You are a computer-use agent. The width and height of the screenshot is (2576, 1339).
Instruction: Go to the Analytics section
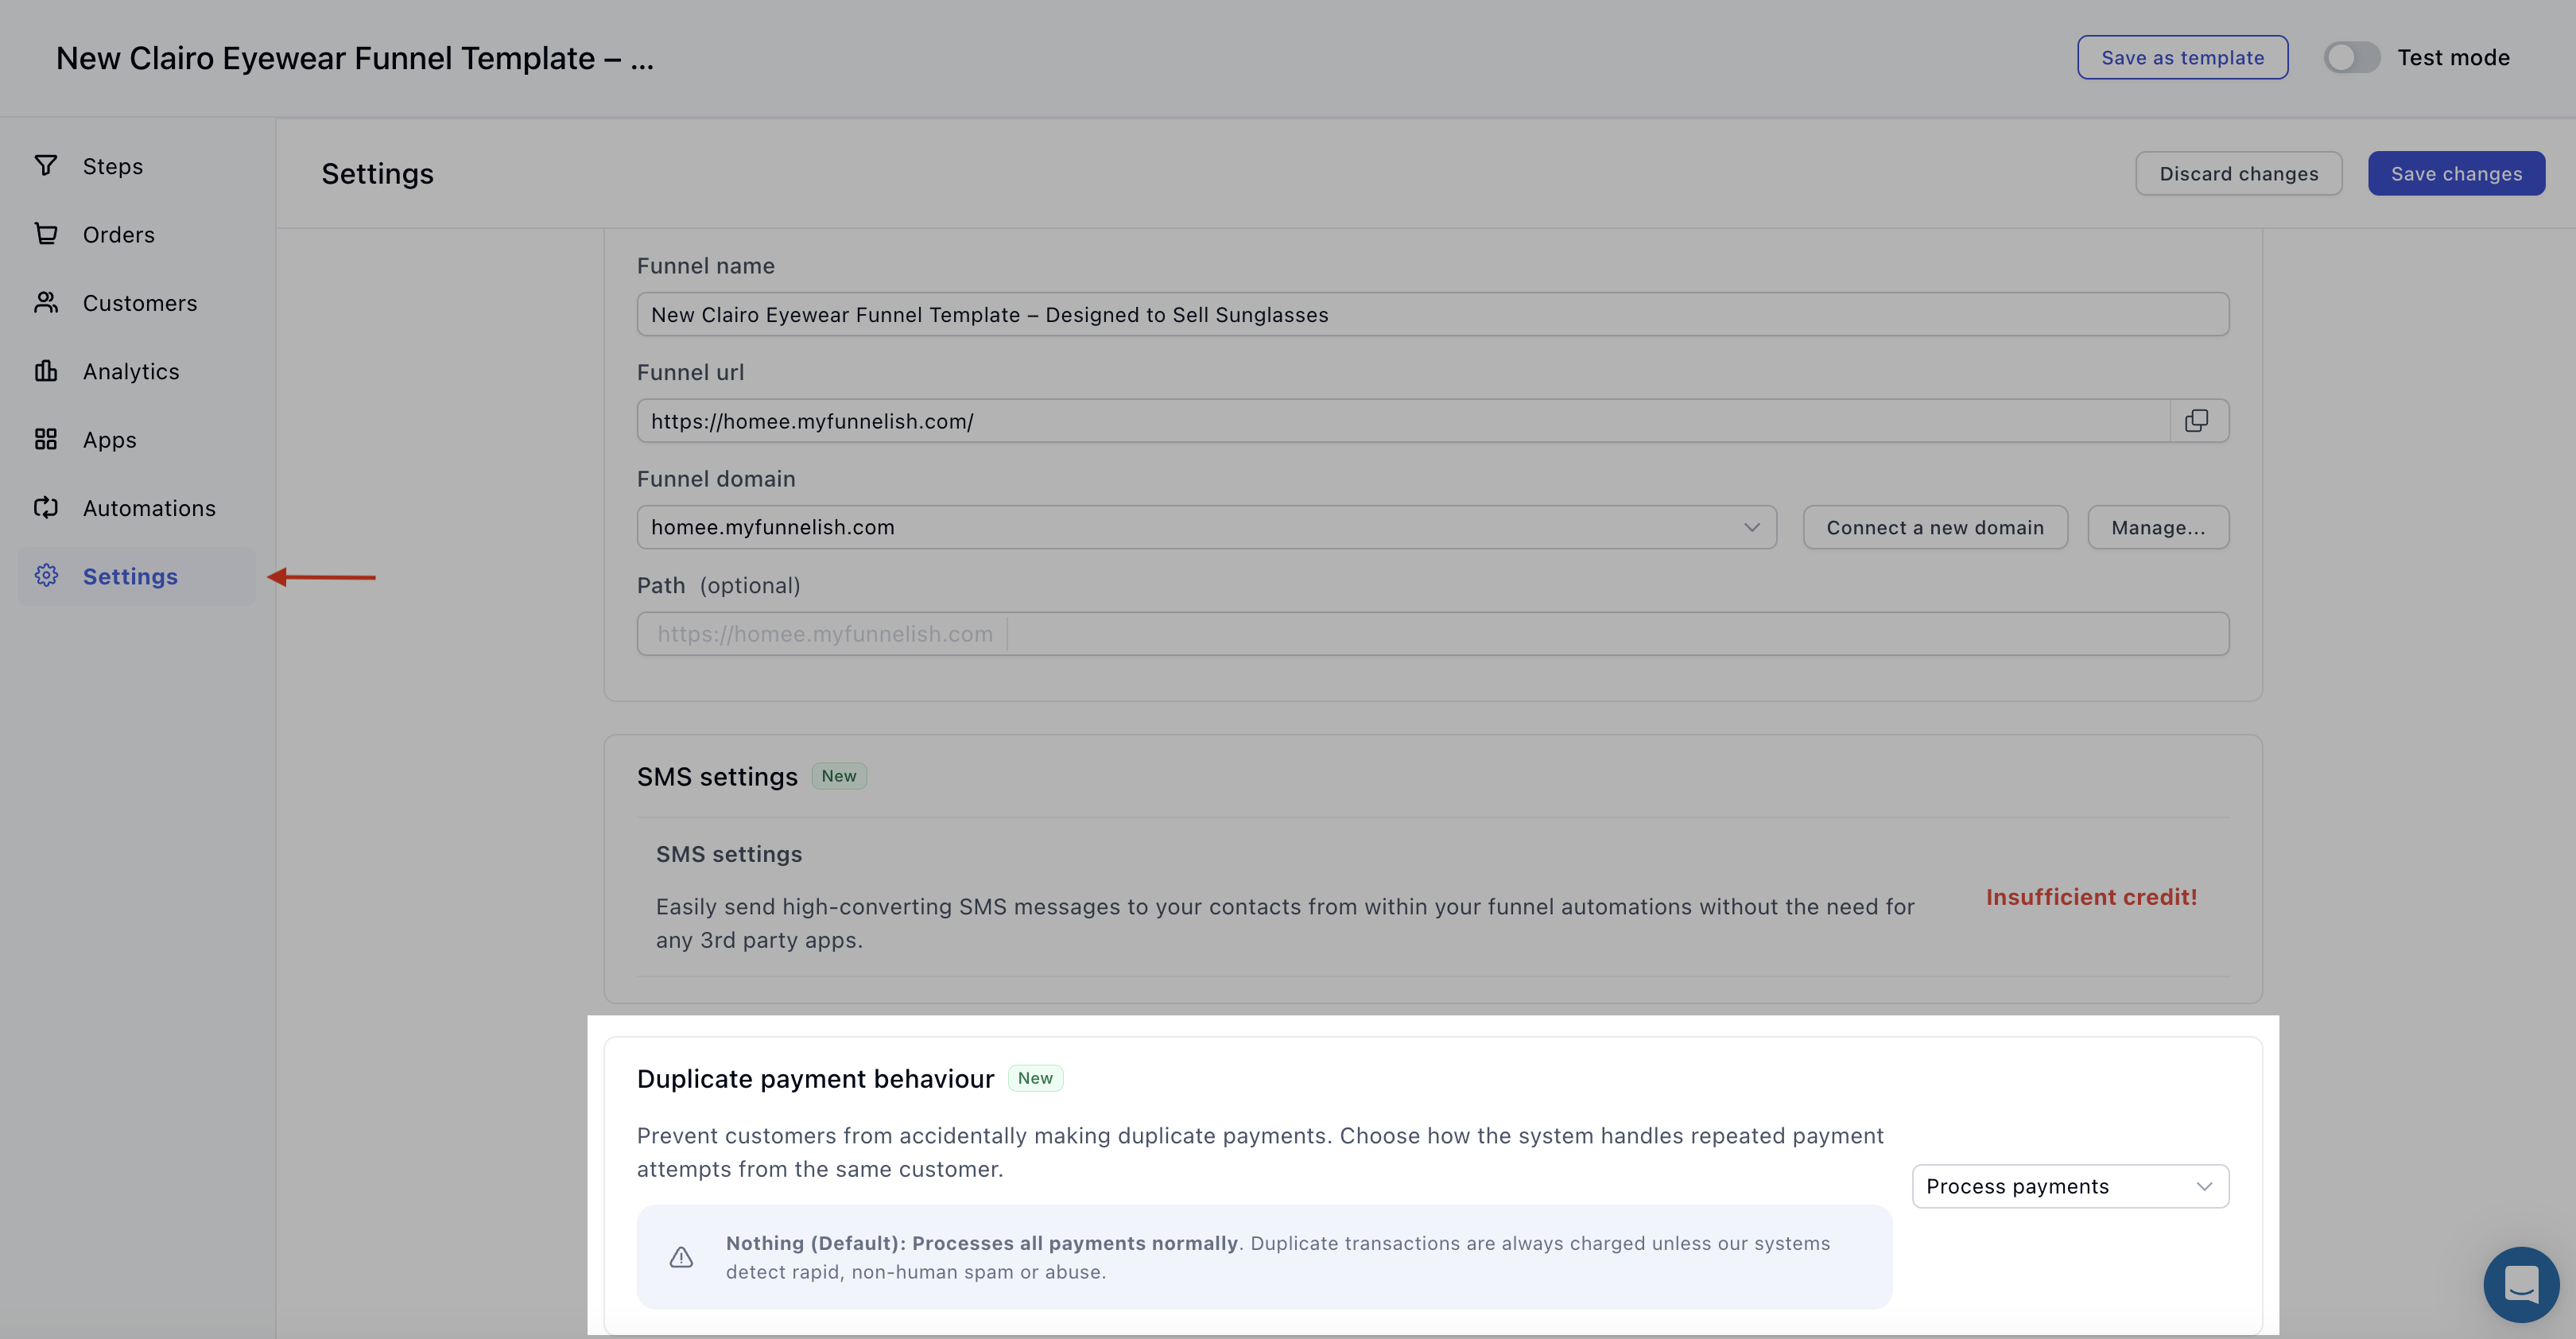click(x=131, y=371)
